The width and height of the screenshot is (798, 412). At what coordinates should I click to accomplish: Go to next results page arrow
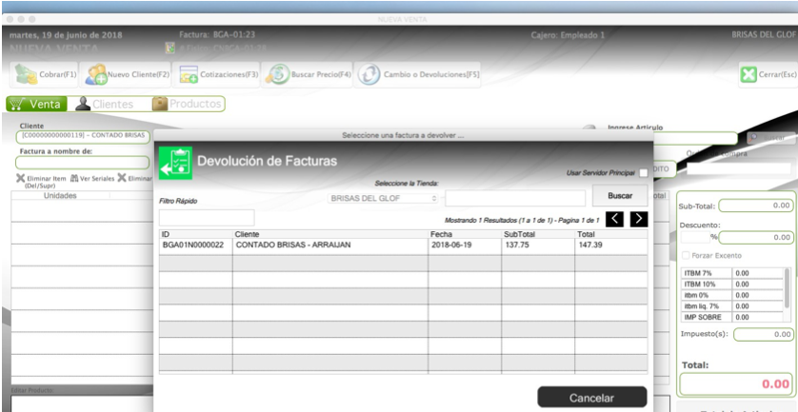pyautogui.click(x=639, y=219)
